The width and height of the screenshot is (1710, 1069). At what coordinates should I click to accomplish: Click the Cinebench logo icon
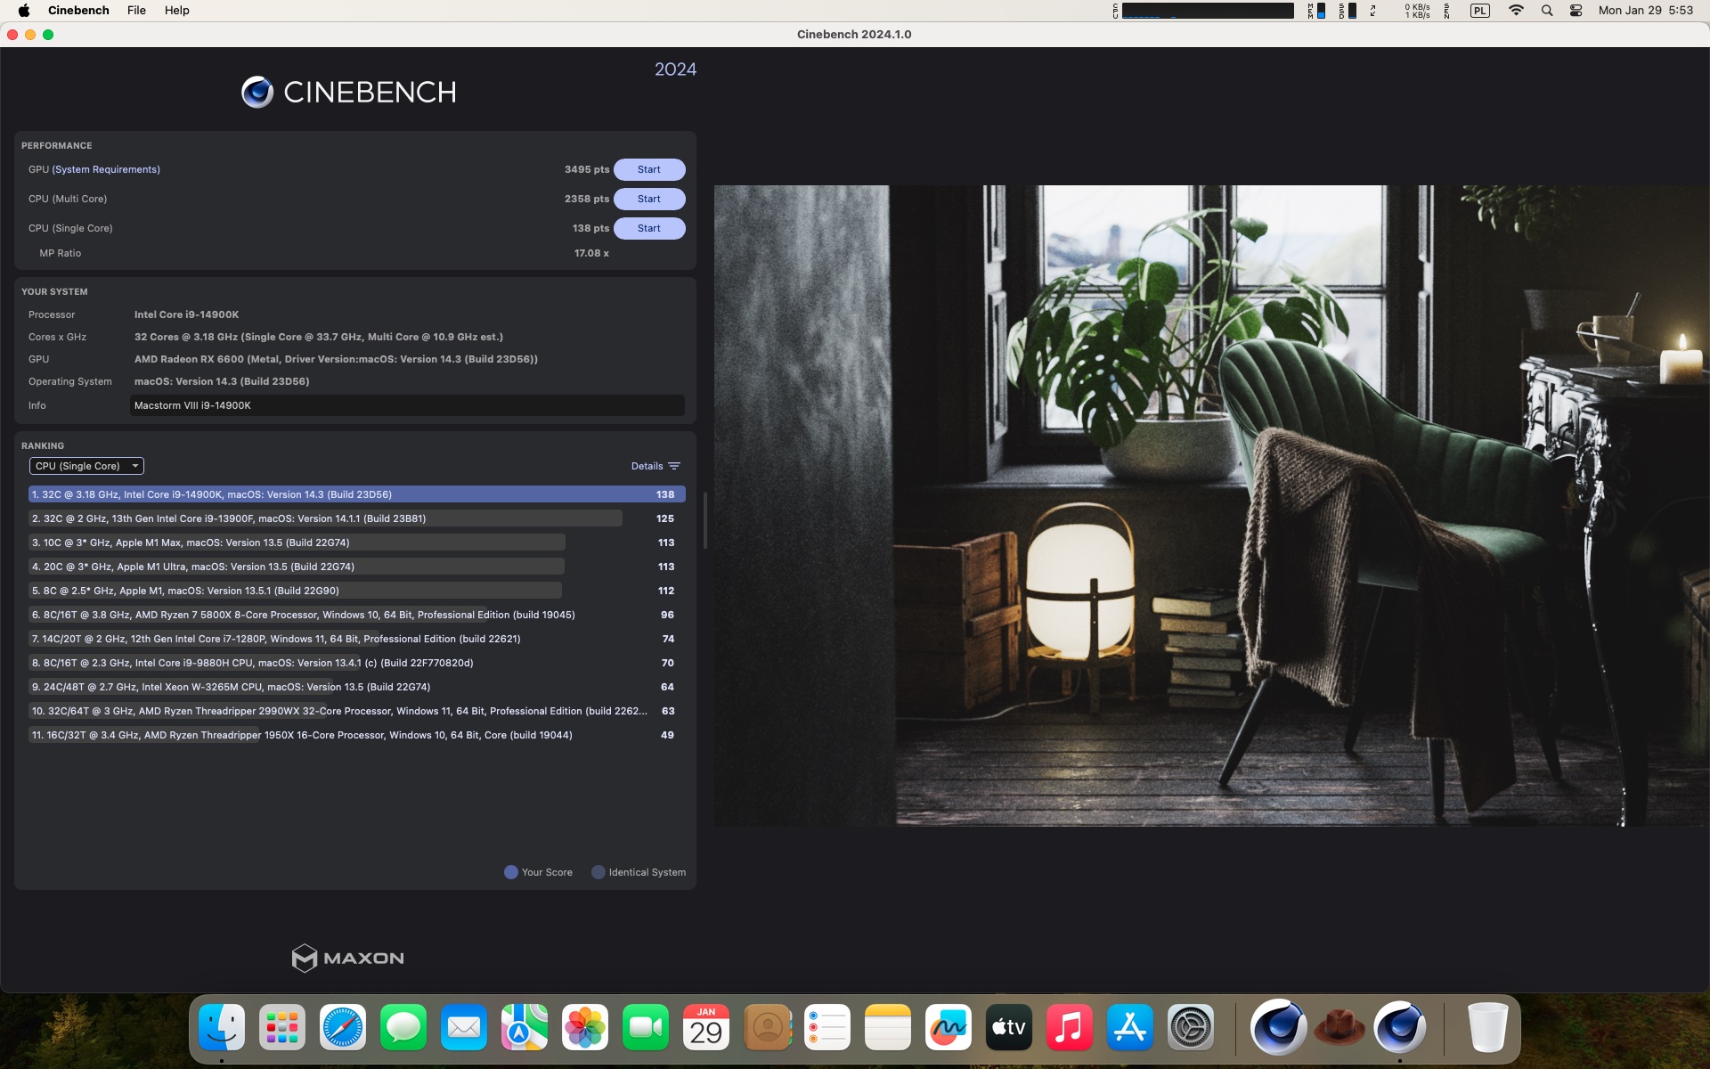[x=257, y=92]
